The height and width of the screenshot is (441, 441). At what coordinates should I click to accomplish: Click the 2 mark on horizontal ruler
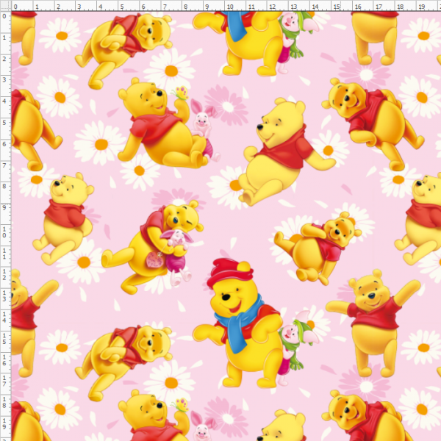click(58, 7)
